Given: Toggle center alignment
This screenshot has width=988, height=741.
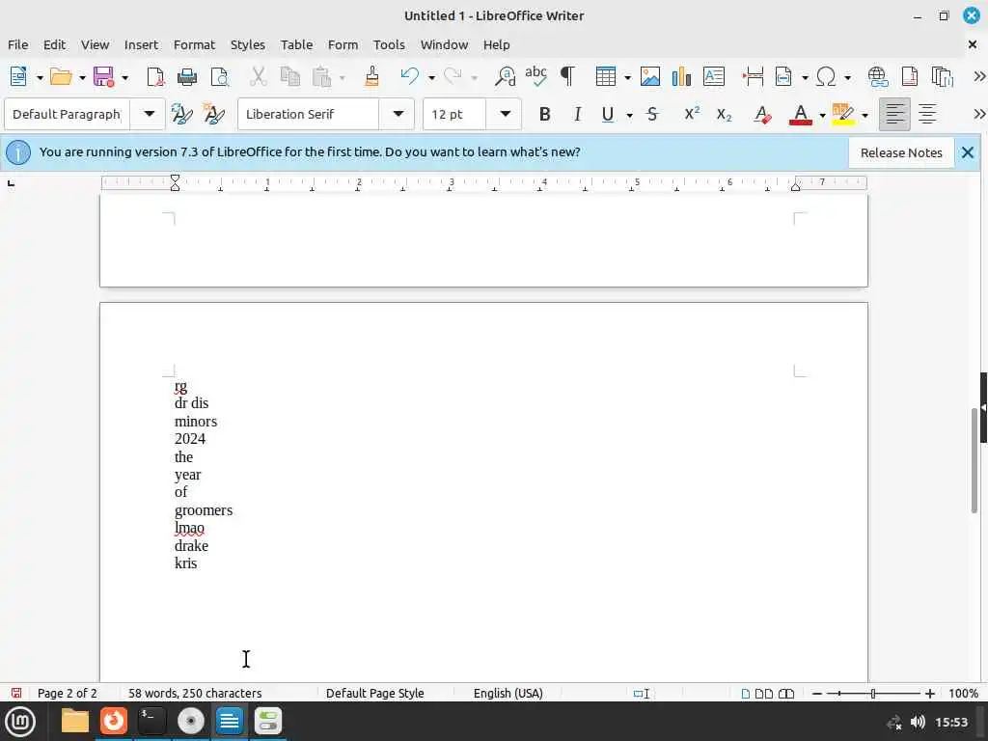Looking at the screenshot, I should click(927, 114).
